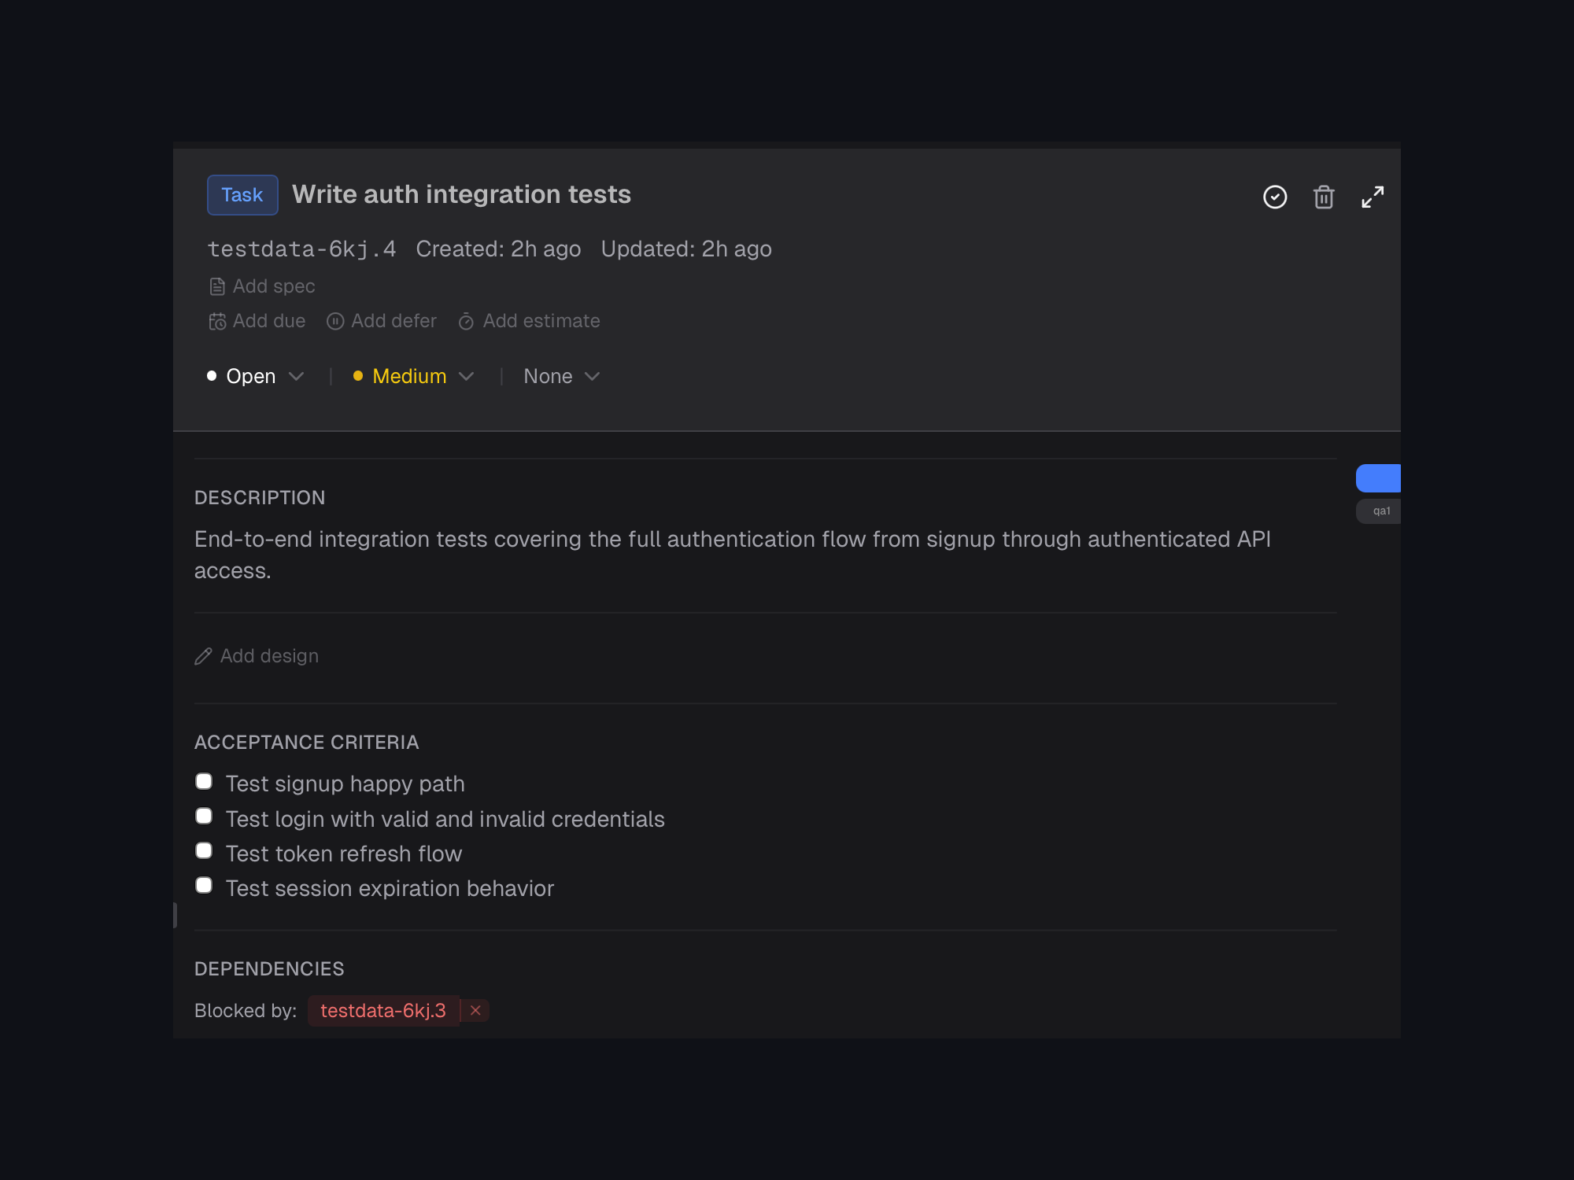The image size is (1574, 1180).
Task: Click the Add design pencil icon
Action: pyautogui.click(x=203, y=655)
